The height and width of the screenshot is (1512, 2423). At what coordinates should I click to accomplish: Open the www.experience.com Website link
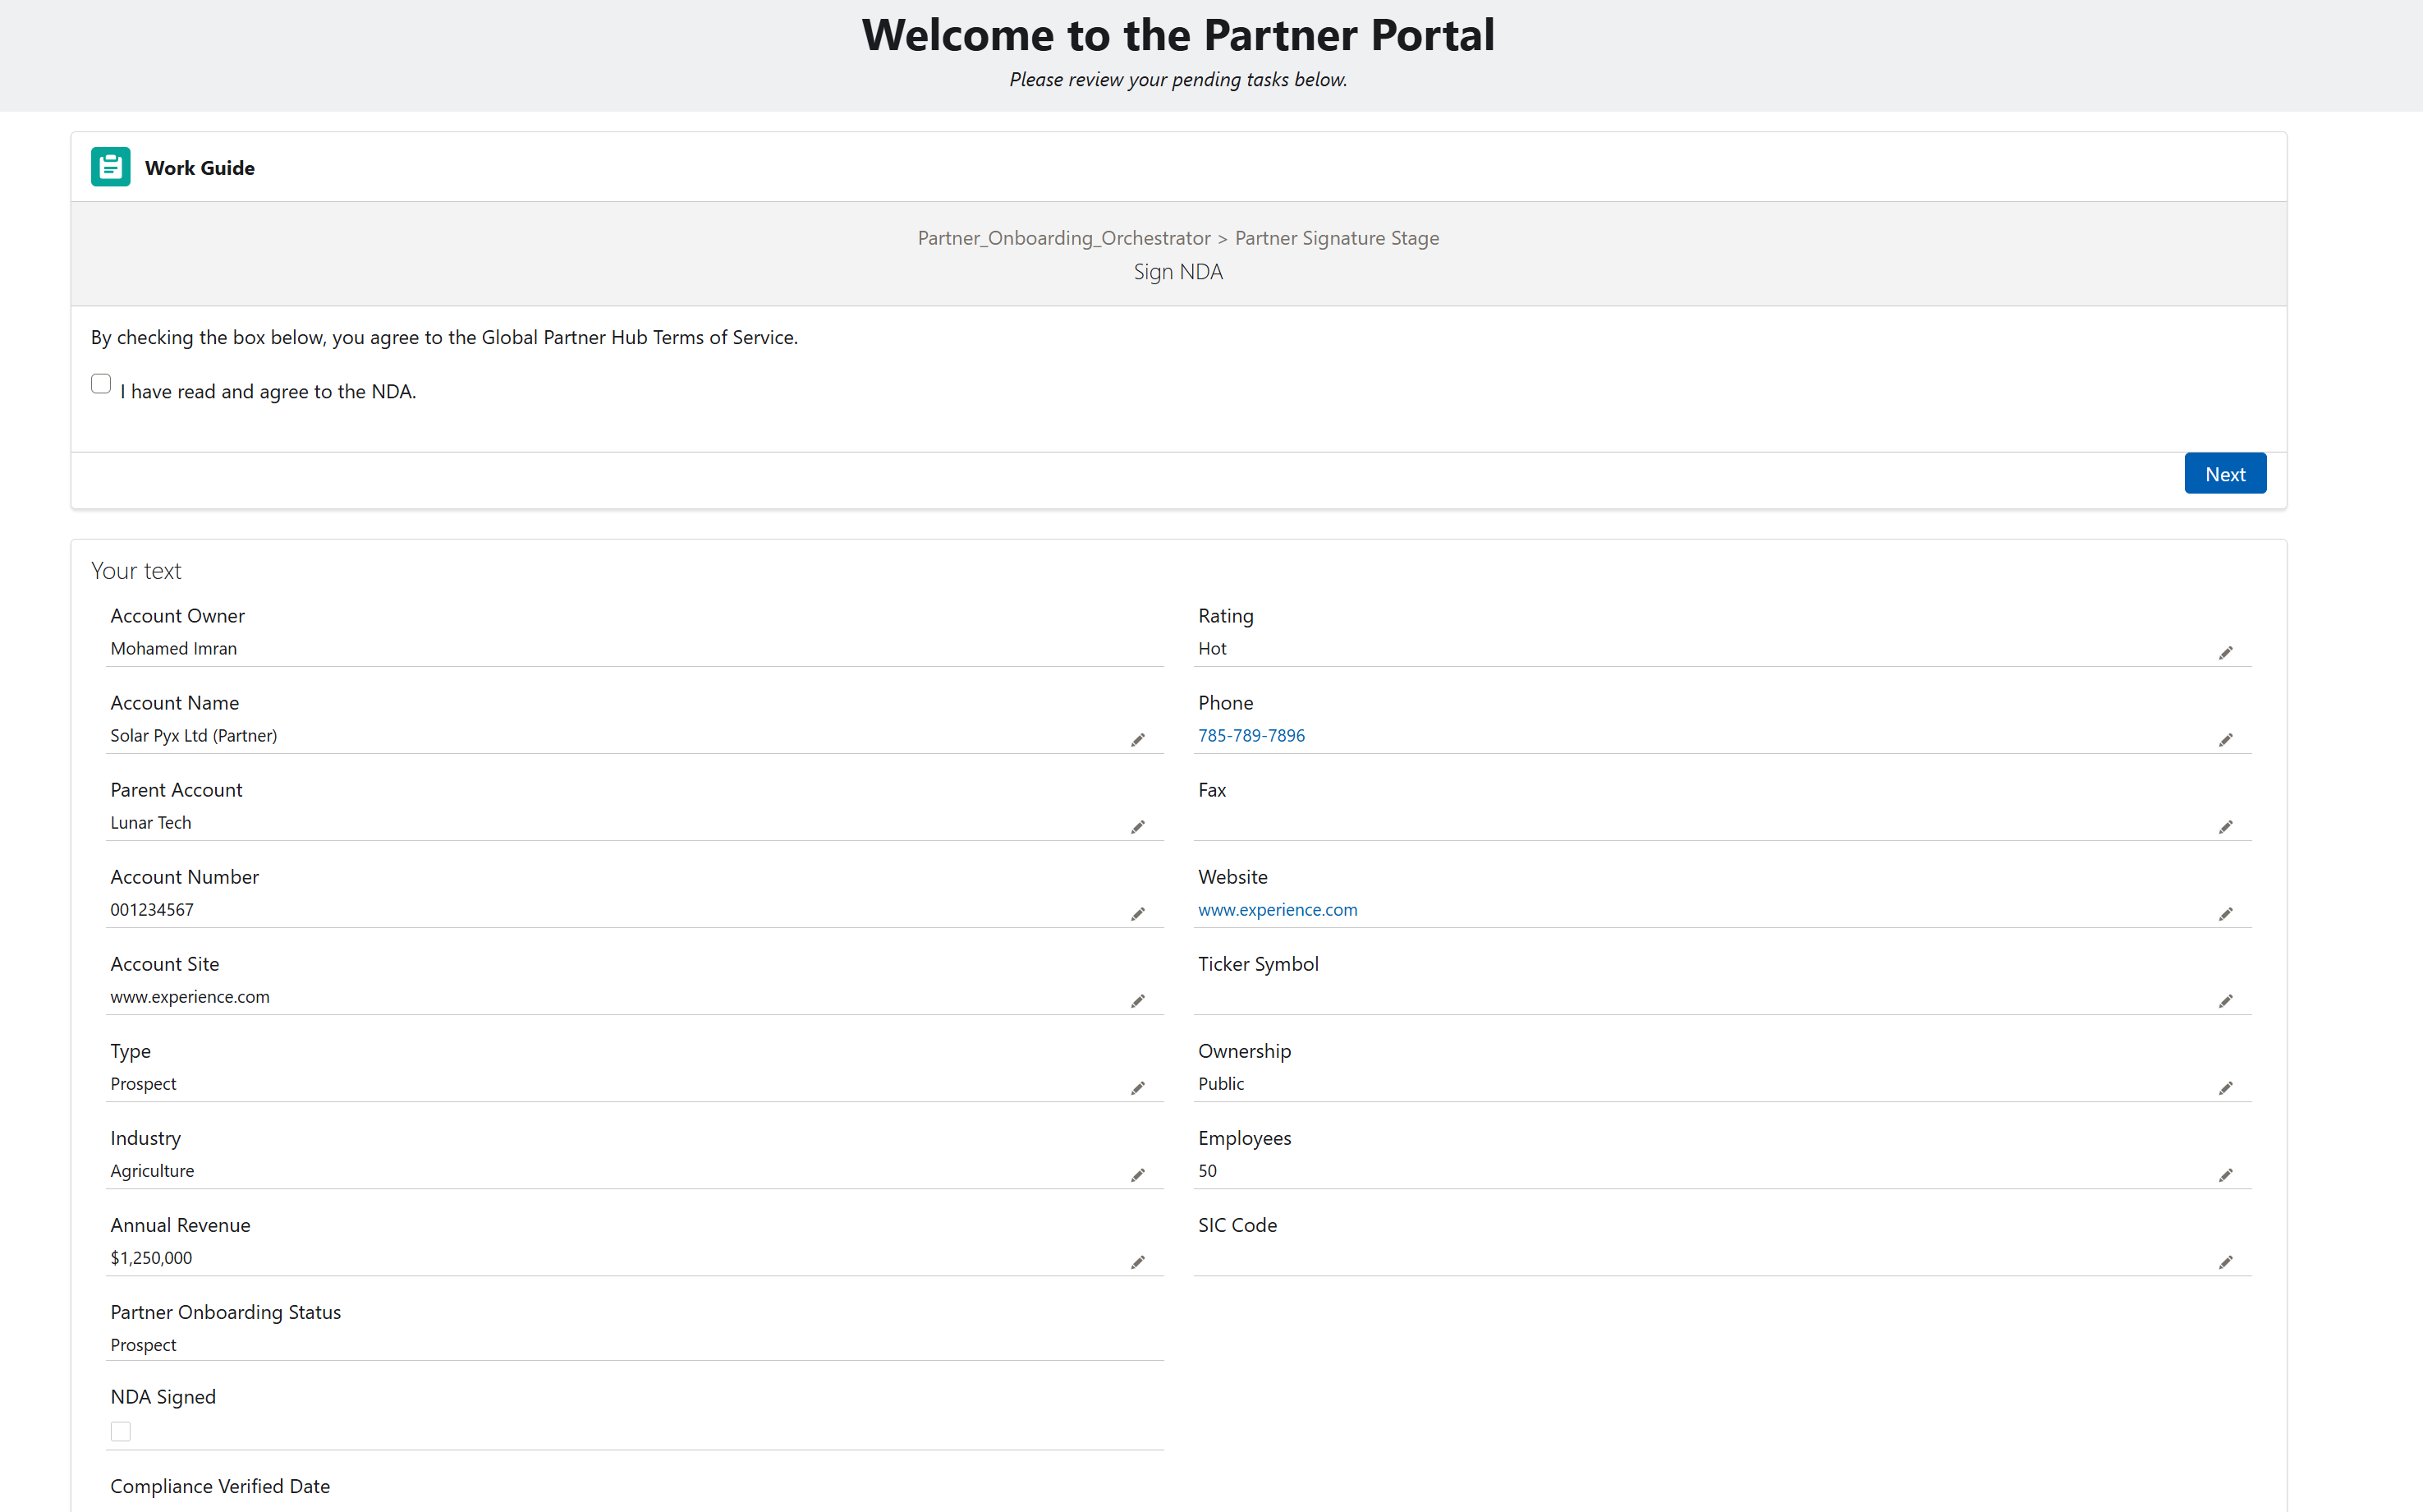pos(1278,909)
